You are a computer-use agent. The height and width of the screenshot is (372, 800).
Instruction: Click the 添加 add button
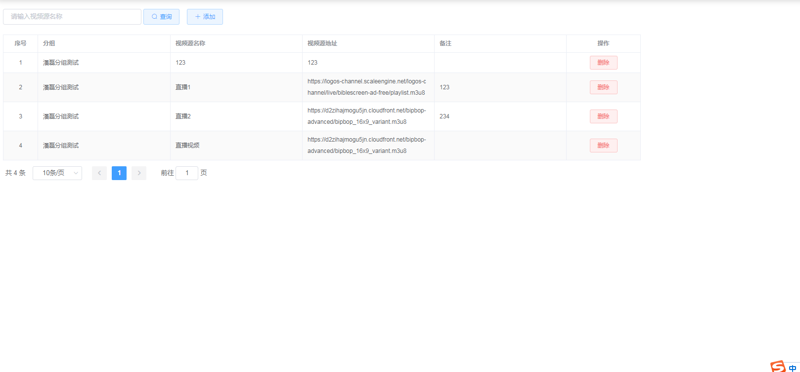pyautogui.click(x=205, y=17)
